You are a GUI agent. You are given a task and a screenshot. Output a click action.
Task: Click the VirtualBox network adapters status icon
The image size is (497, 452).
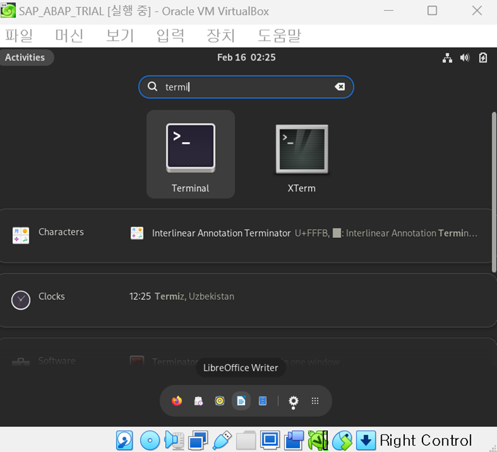pyautogui.click(x=198, y=440)
